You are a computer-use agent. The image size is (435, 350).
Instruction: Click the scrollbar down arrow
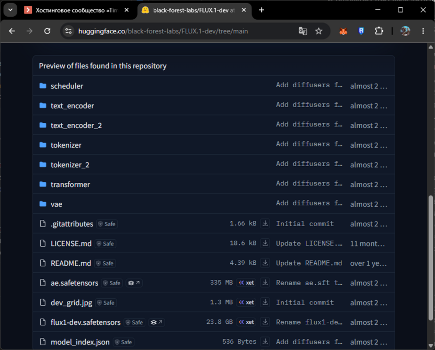tap(431, 346)
